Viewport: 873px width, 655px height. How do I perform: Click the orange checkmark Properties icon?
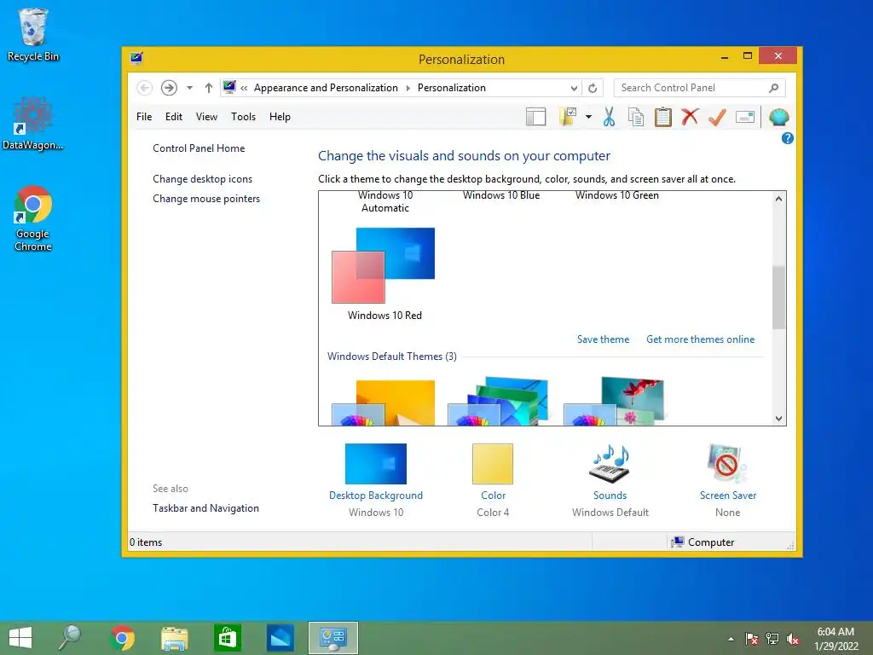click(x=717, y=117)
